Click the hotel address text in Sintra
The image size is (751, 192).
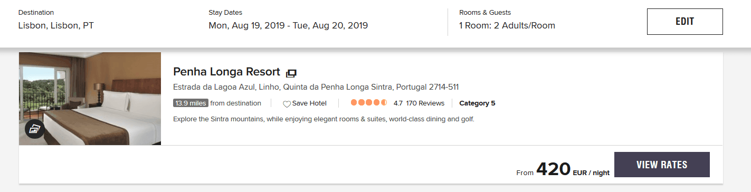point(316,87)
